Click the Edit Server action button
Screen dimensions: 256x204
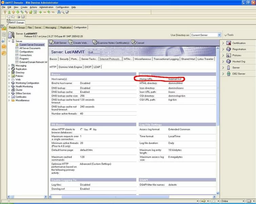[x=58, y=43]
